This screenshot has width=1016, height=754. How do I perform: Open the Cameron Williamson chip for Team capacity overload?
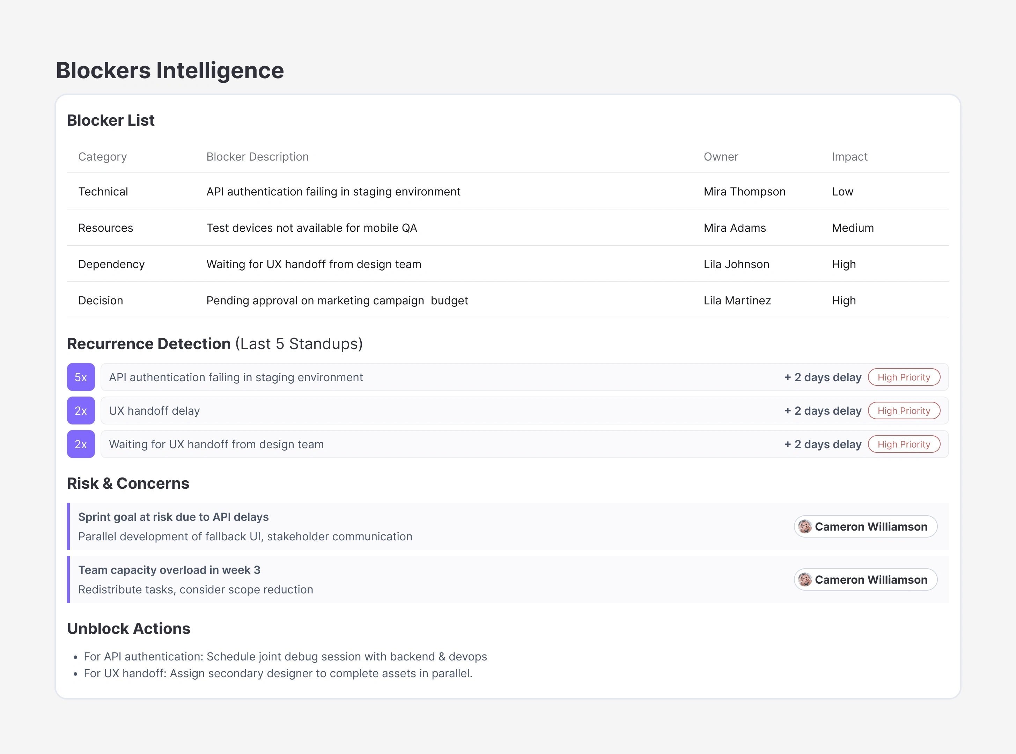point(866,580)
